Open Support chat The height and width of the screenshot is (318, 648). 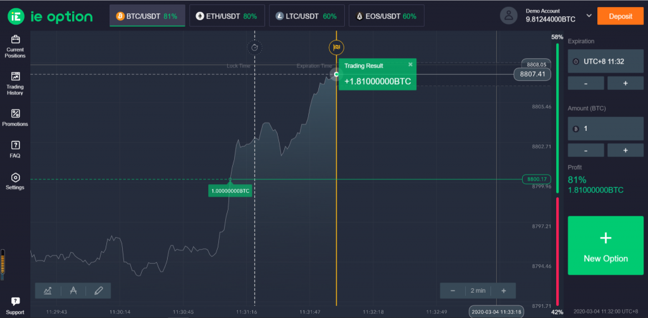(x=15, y=305)
